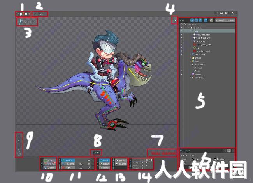
Task: Select the Weights tool
Action: (x=49, y=164)
